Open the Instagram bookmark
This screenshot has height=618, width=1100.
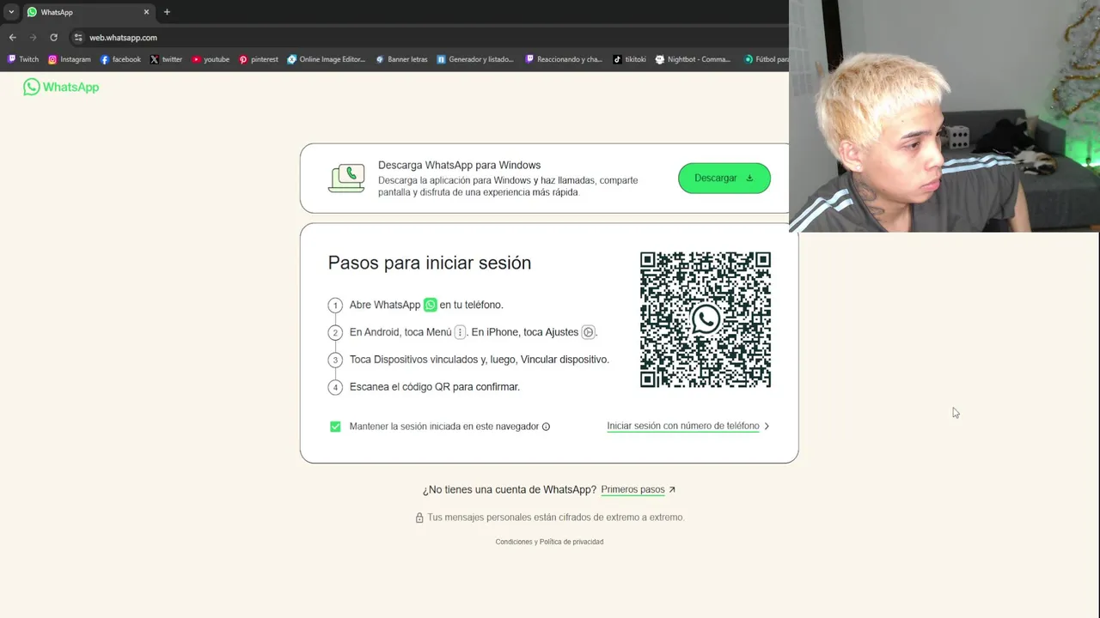click(70, 59)
